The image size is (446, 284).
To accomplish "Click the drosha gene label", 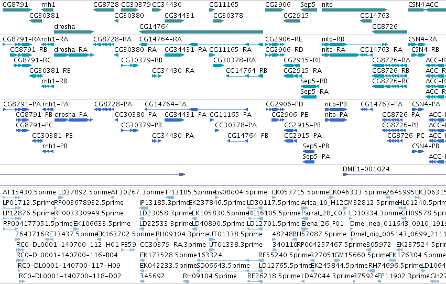I will click(64, 26).
